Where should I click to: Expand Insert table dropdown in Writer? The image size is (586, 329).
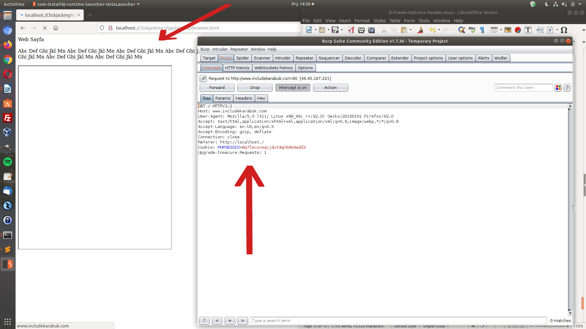pyautogui.click(x=501, y=30)
